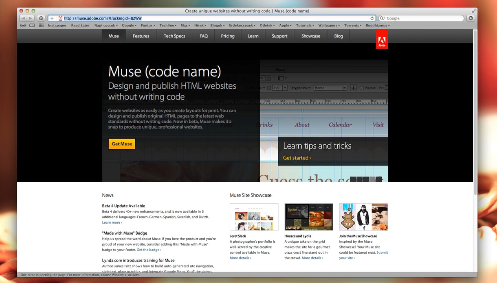The image size is (497, 283).
Task: Open Top Sites grid icon
Action: [41, 25]
